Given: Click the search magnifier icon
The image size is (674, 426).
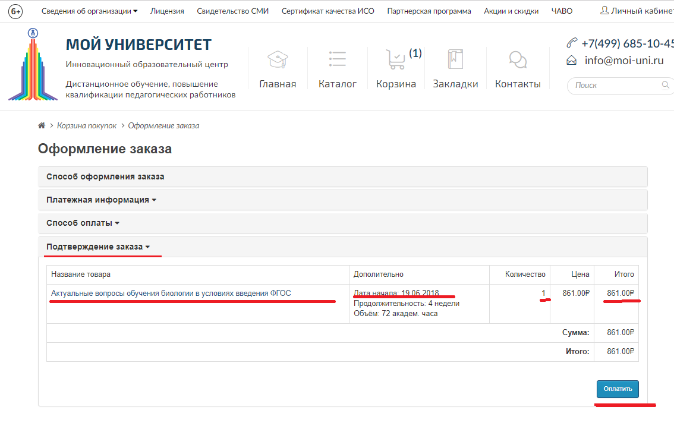Looking at the screenshot, I should click(666, 85).
